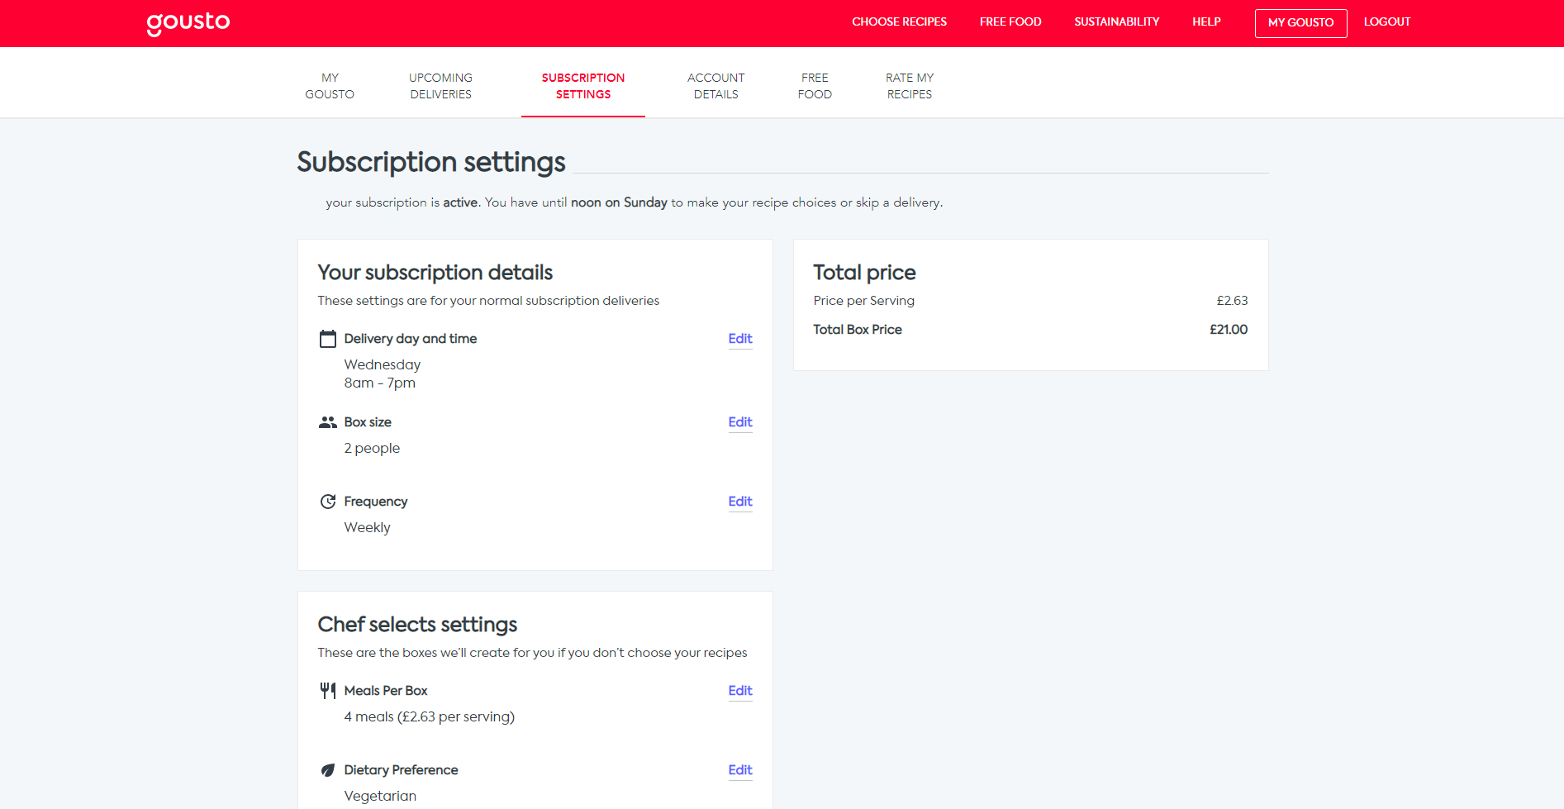Click the calendar icon beside Delivery day

tap(328, 339)
